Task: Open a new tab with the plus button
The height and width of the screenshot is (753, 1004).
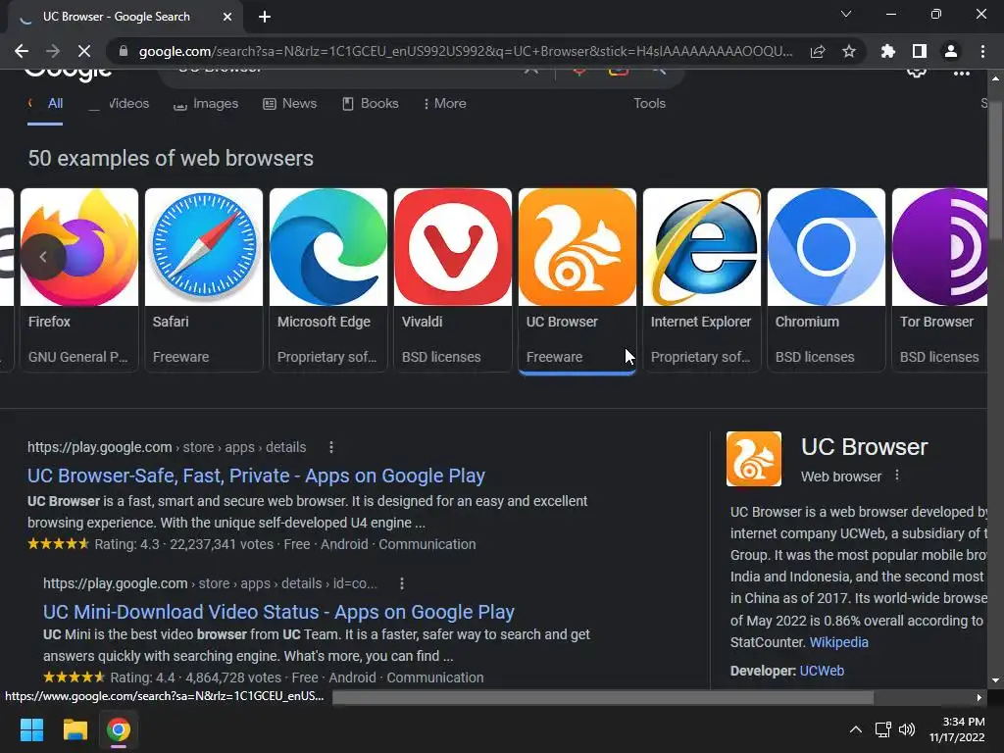Action: [265, 17]
